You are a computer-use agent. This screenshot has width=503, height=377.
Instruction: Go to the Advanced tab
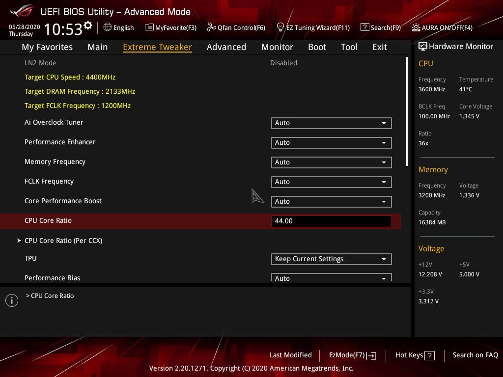click(226, 47)
